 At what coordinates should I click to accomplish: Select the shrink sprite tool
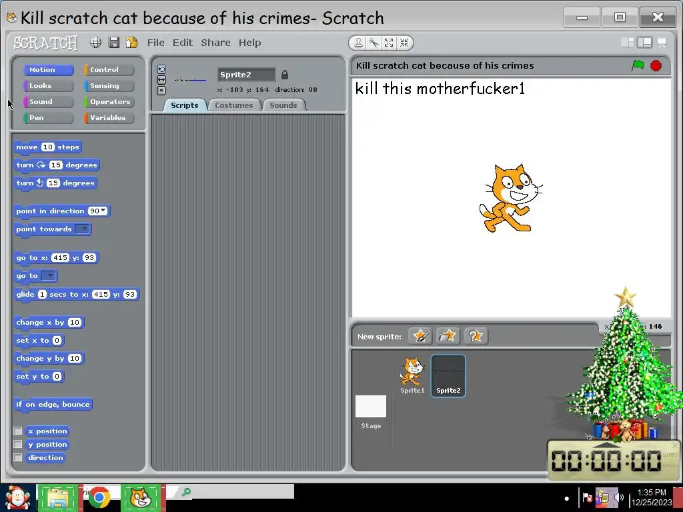coord(404,43)
